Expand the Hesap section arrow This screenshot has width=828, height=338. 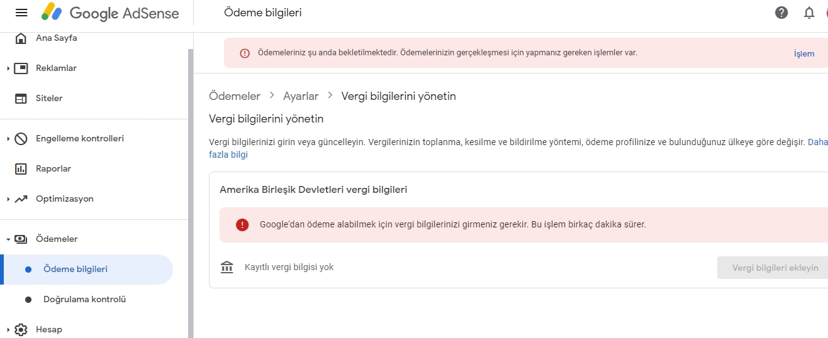point(8,330)
